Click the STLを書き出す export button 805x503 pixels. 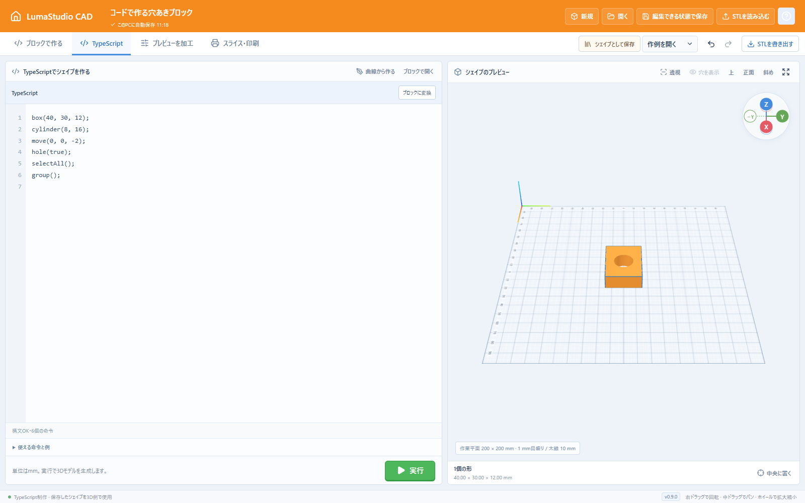click(x=770, y=44)
